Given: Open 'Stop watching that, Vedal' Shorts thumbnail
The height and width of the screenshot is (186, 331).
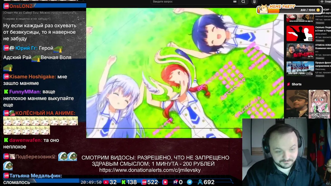Looking at the screenshot, I should [x=319, y=104].
